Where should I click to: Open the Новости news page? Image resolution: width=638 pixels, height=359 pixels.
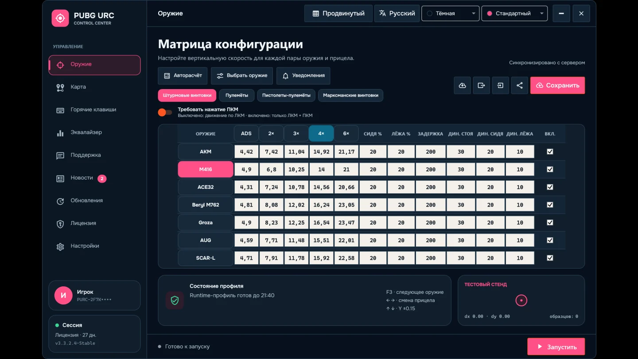[94, 178]
